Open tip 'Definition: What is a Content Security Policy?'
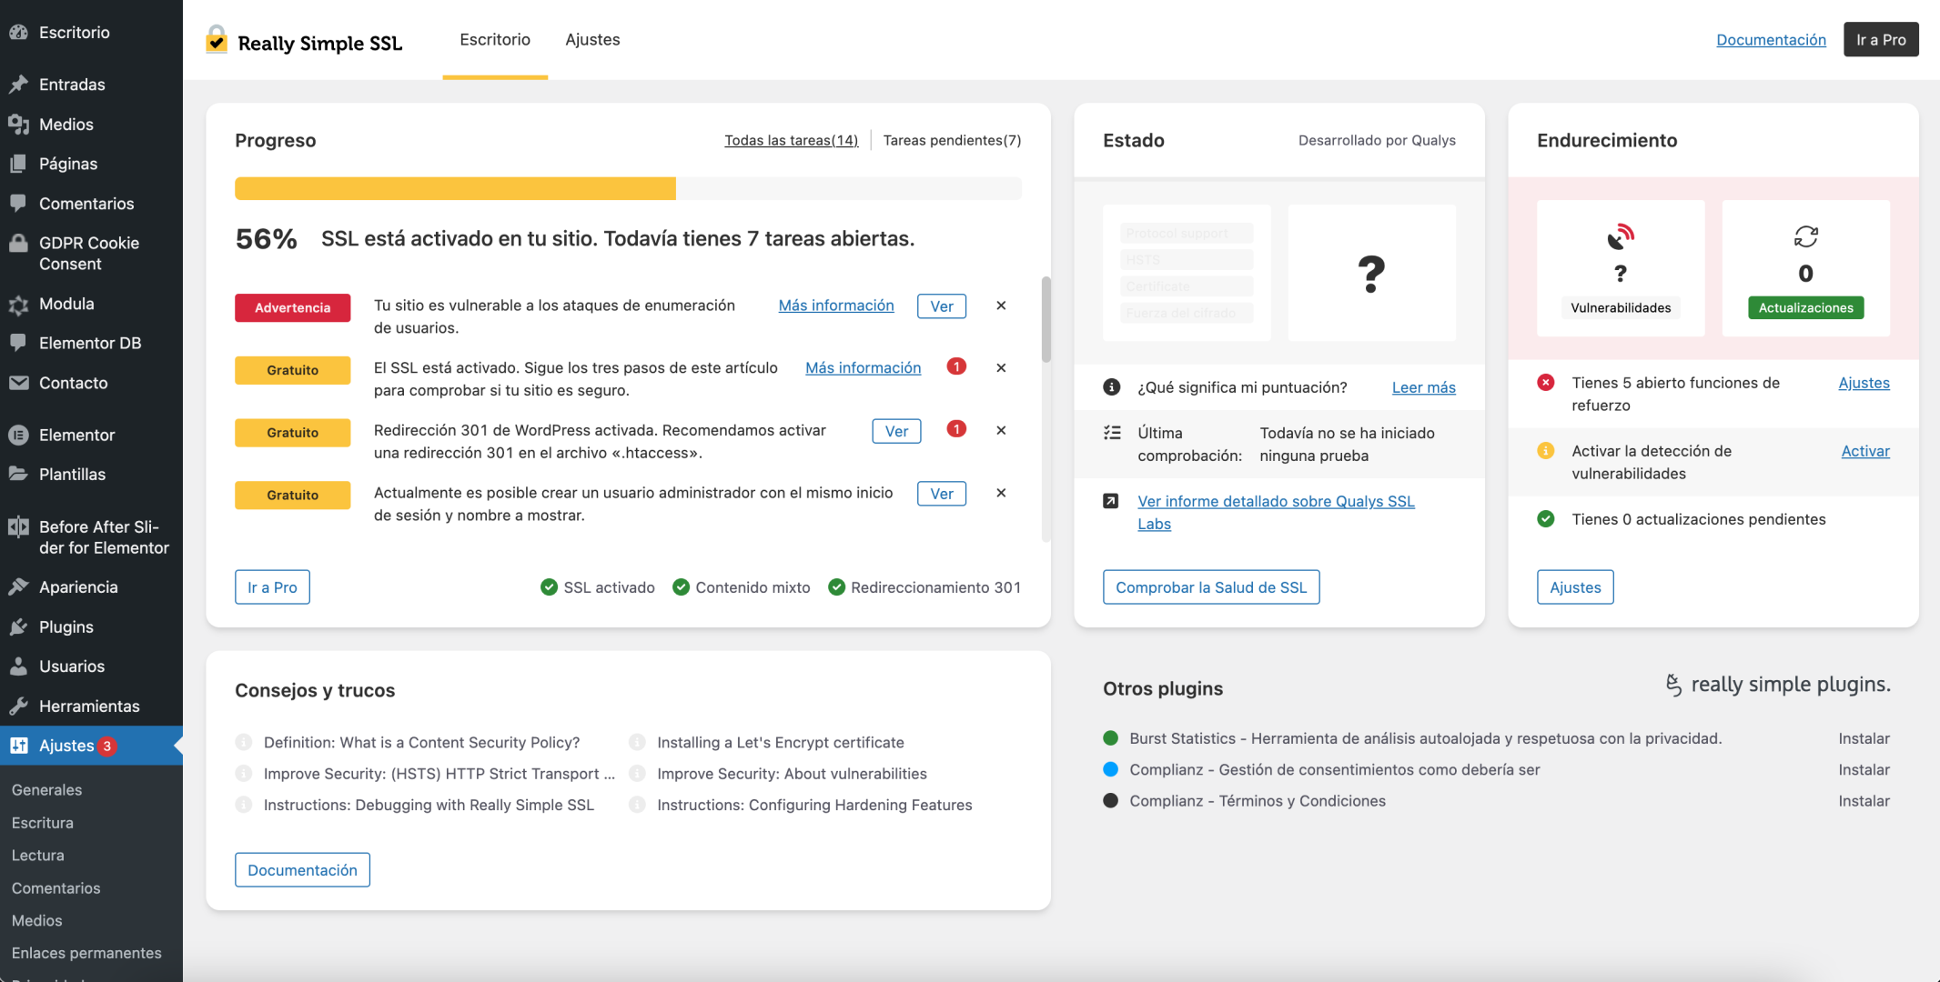1940x982 pixels. [421, 742]
